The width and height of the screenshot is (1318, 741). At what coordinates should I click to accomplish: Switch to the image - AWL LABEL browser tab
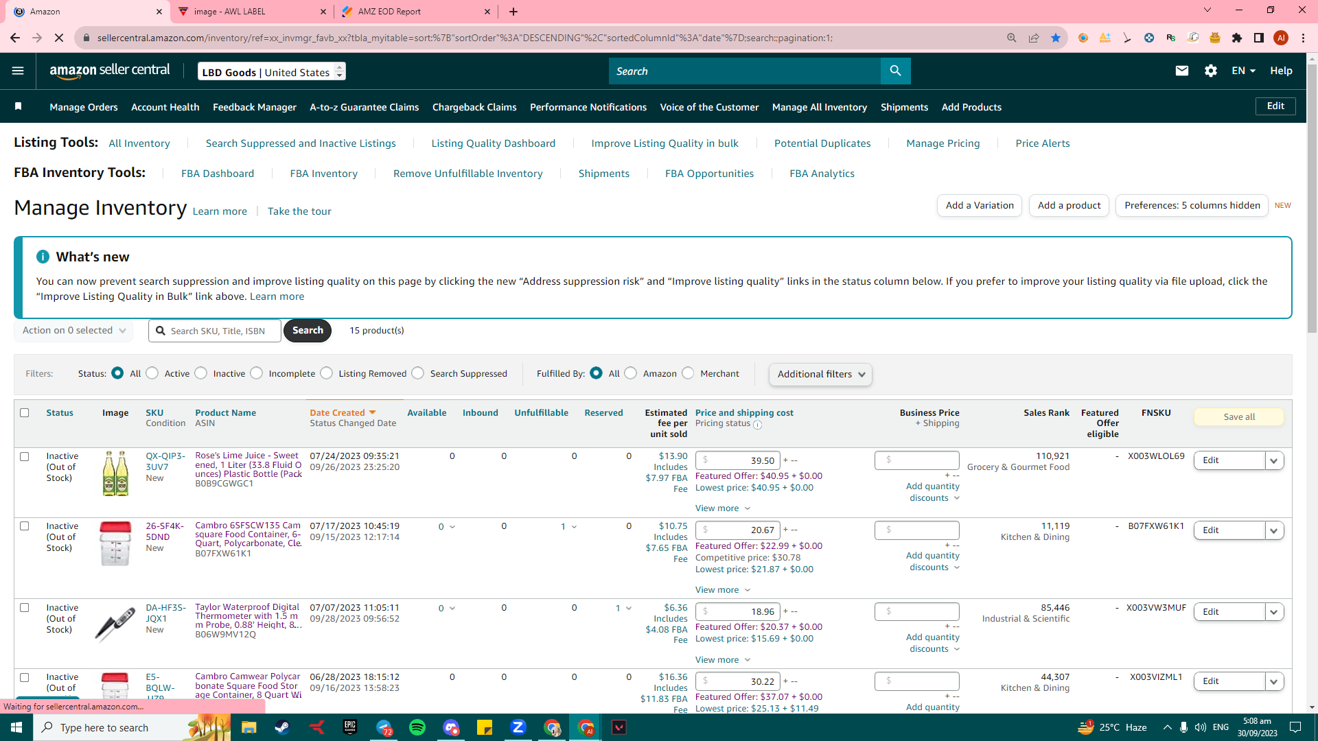click(253, 12)
